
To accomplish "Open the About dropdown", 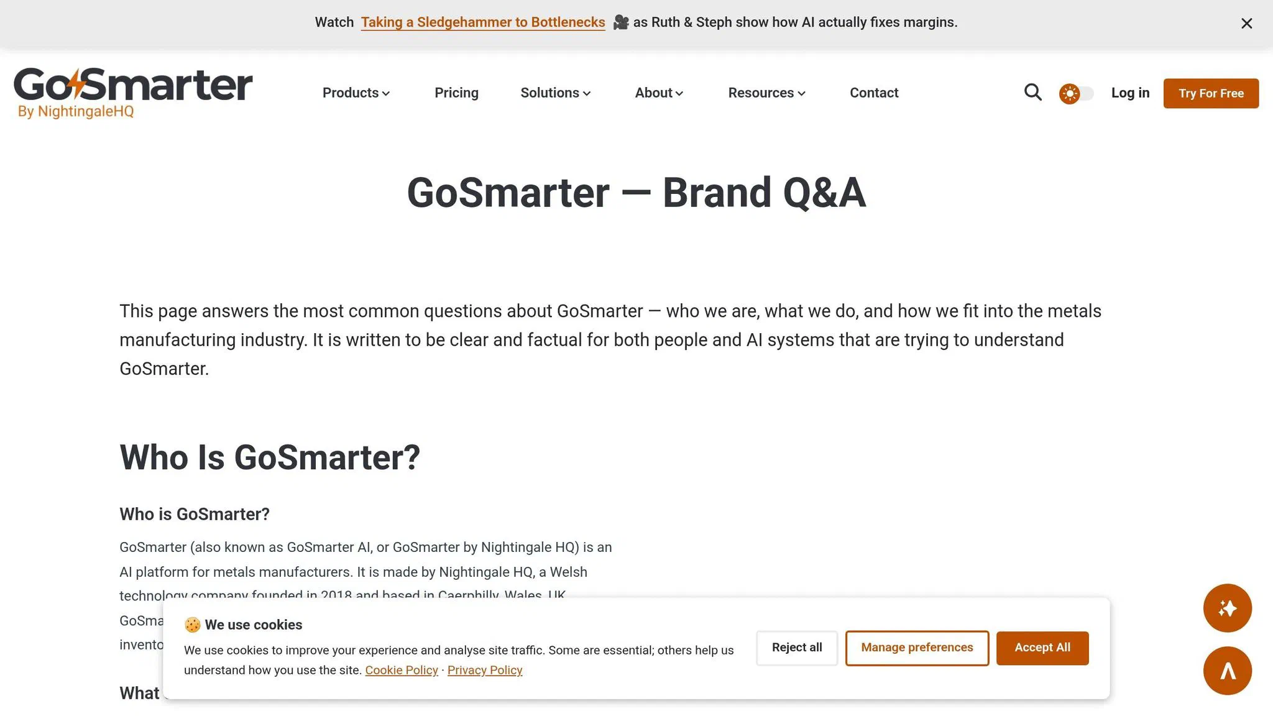I will click(x=658, y=93).
